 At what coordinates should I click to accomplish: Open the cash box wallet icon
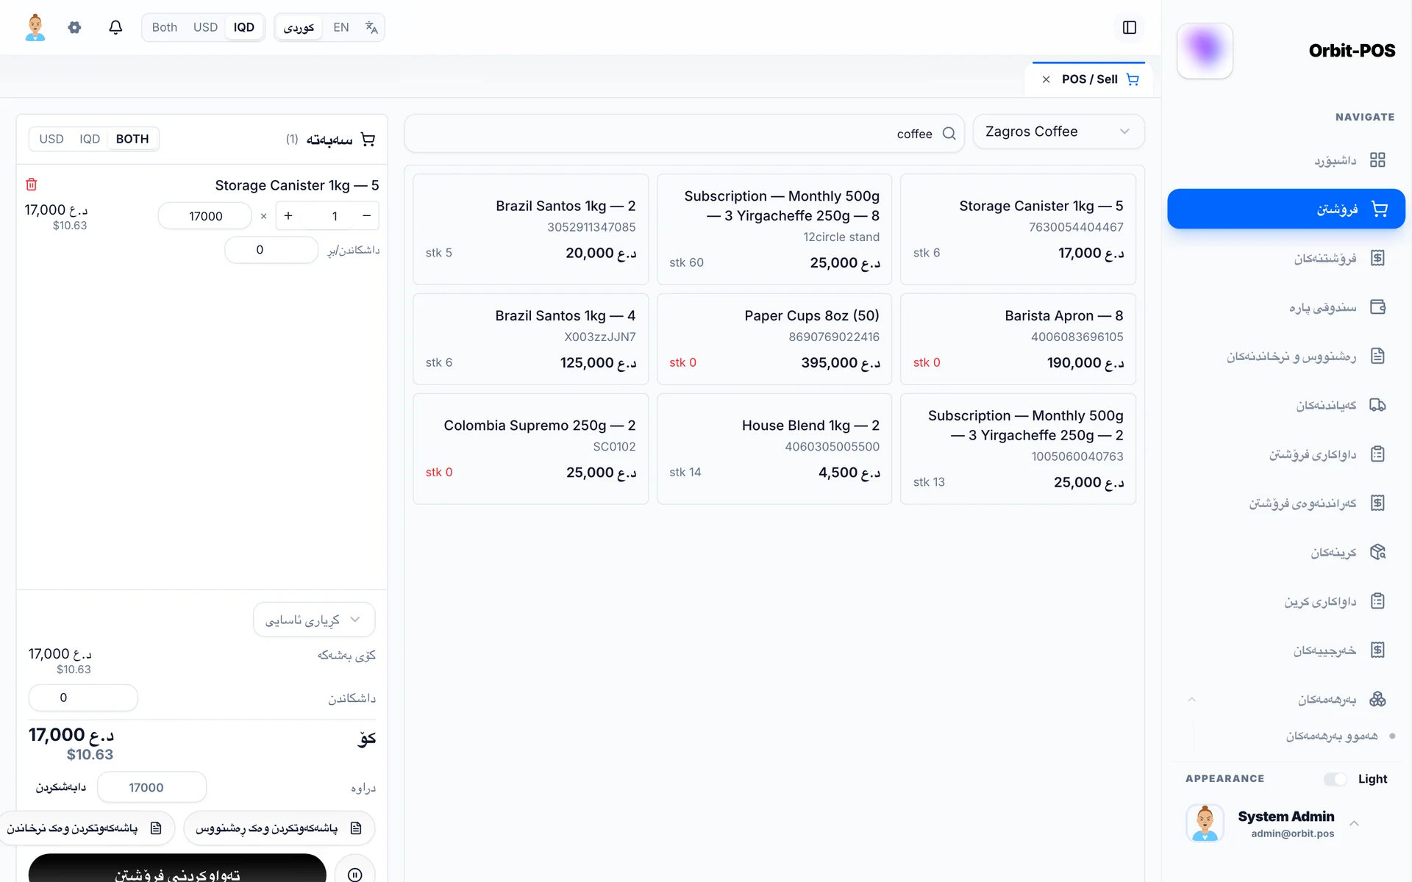[1377, 307]
